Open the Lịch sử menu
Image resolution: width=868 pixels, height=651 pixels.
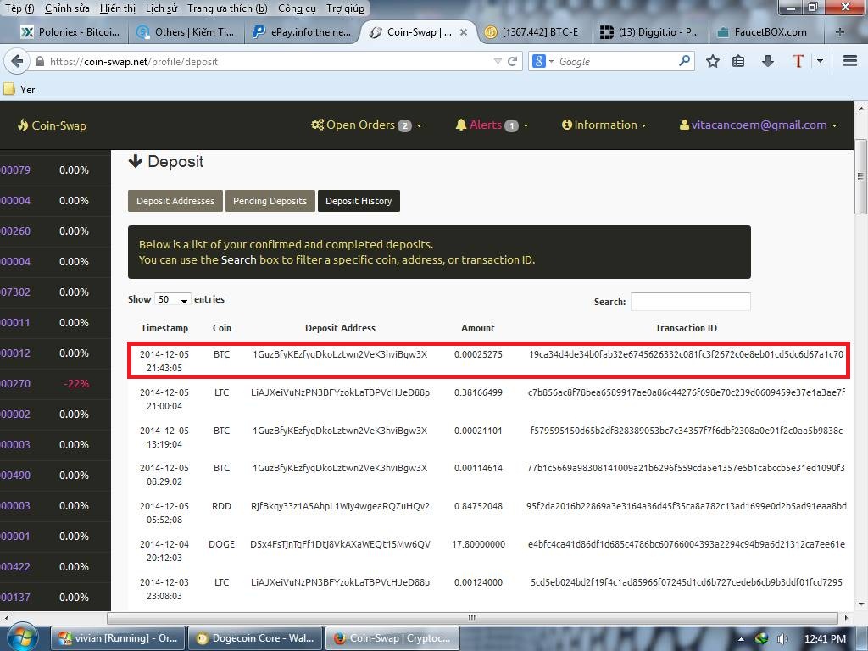pyautogui.click(x=161, y=8)
